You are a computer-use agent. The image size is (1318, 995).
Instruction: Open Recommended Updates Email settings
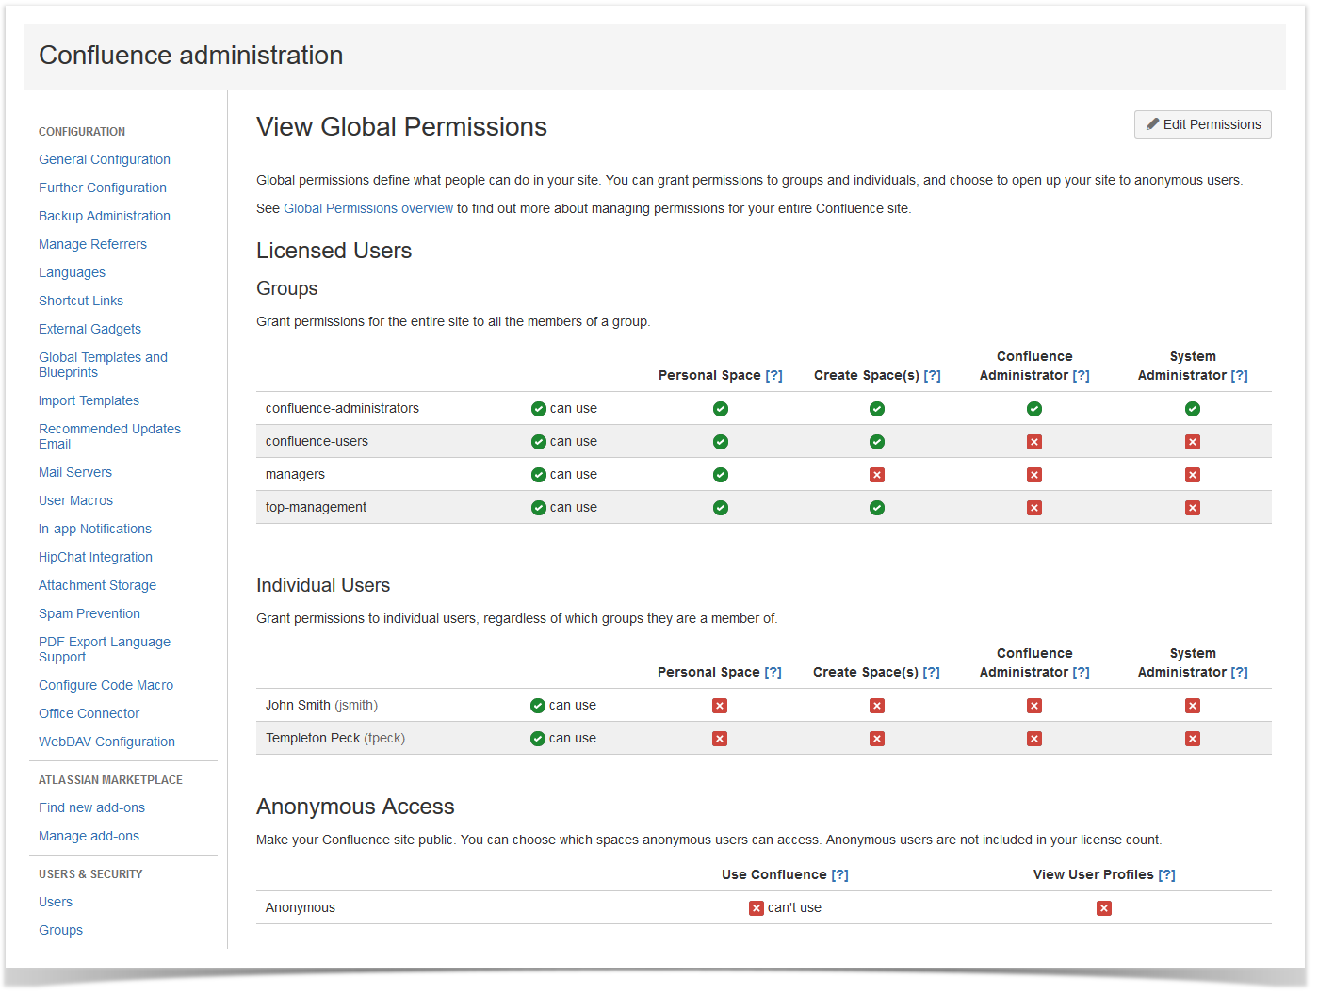109,436
